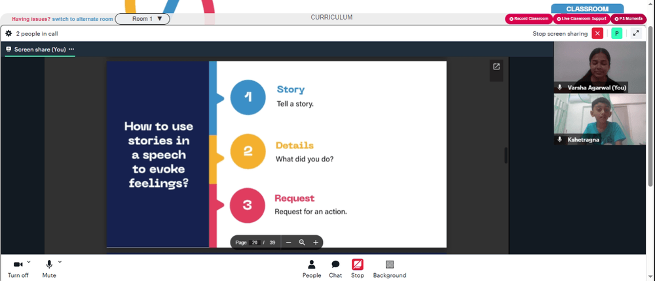Click '2 people in call' text

tap(37, 34)
